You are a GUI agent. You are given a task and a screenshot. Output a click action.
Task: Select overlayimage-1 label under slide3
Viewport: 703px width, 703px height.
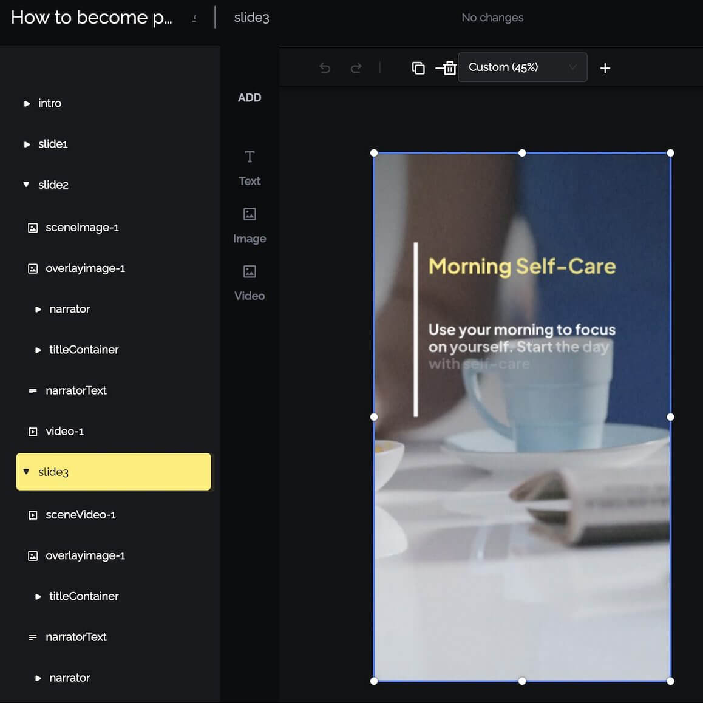click(x=85, y=556)
